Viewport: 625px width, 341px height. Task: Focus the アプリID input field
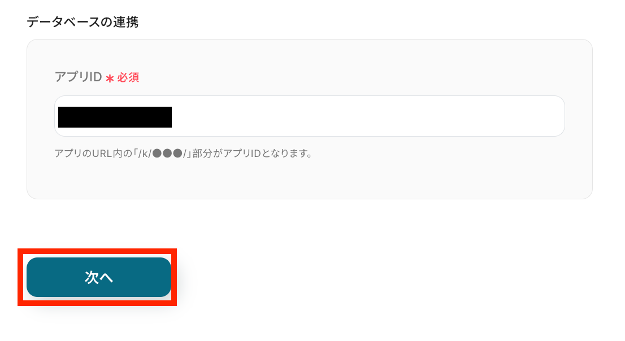309,116
